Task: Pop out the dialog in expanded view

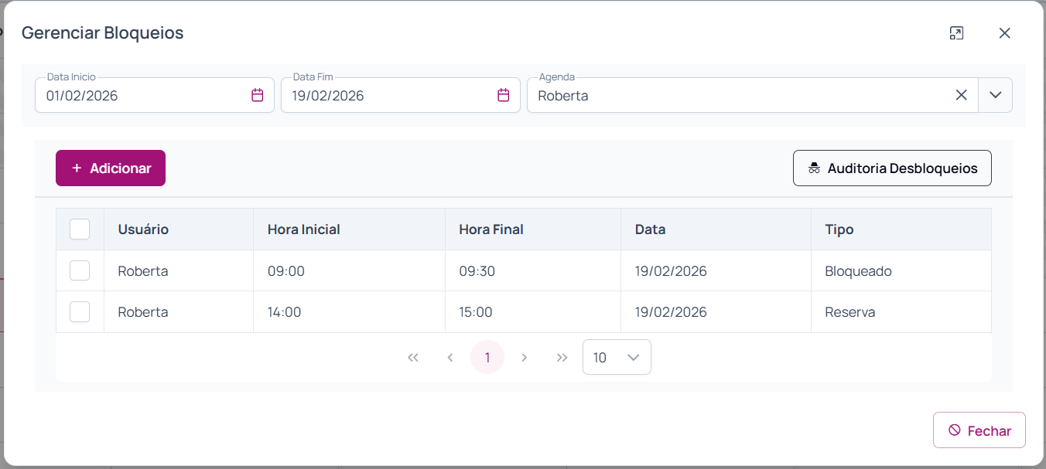Action: (956, 33)
